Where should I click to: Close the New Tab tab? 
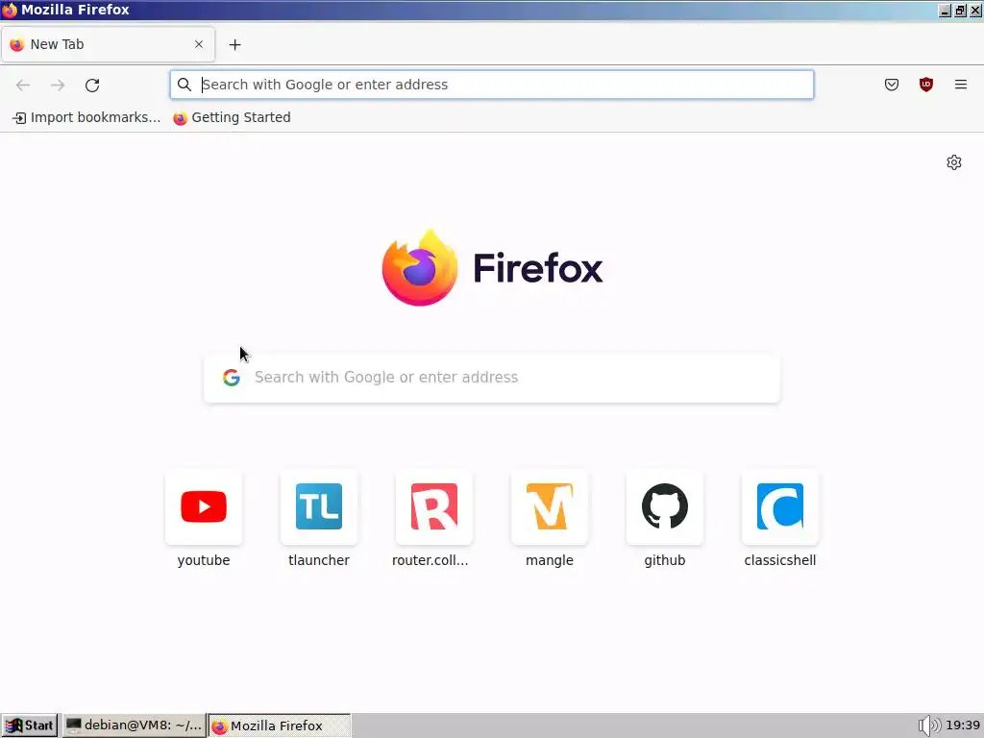pyautogui.click(x=198, y=44)
